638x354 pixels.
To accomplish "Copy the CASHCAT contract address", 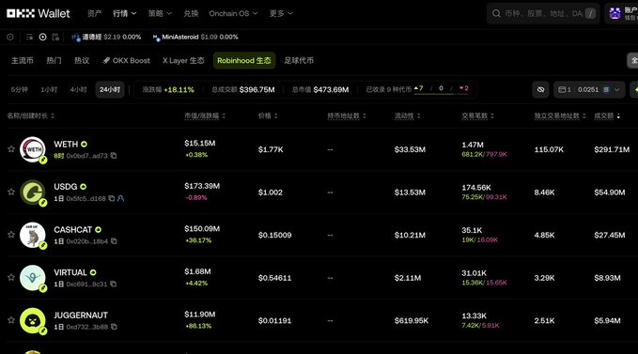I will (x=114, y=241).
